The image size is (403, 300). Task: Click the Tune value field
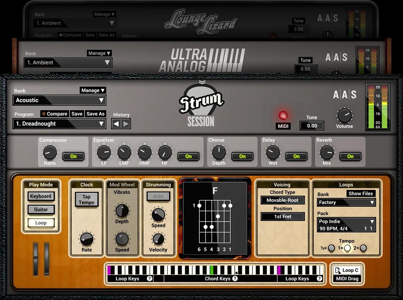(x=312, y=126)
